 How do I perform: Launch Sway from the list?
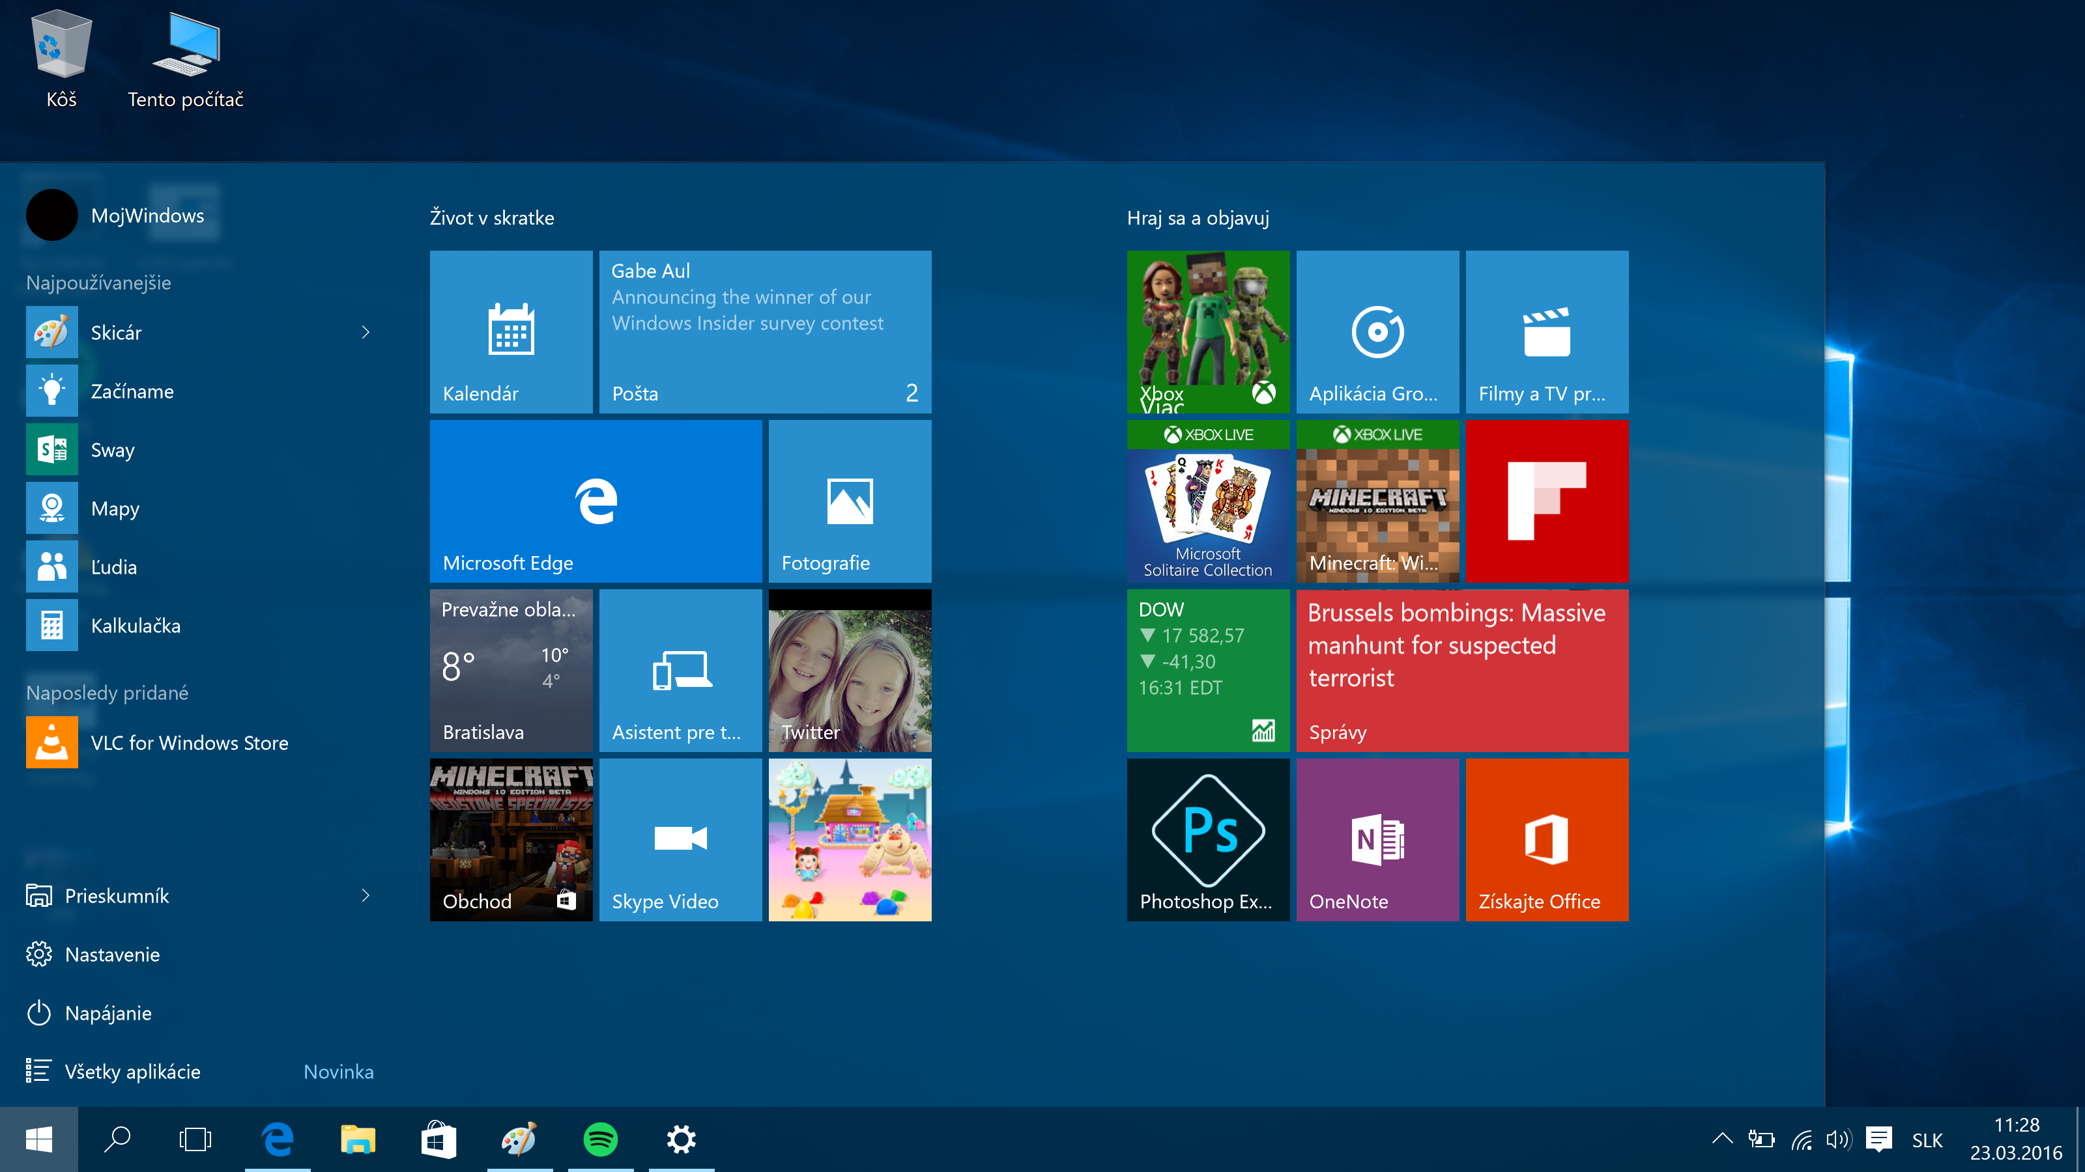(x=203, y=449)
